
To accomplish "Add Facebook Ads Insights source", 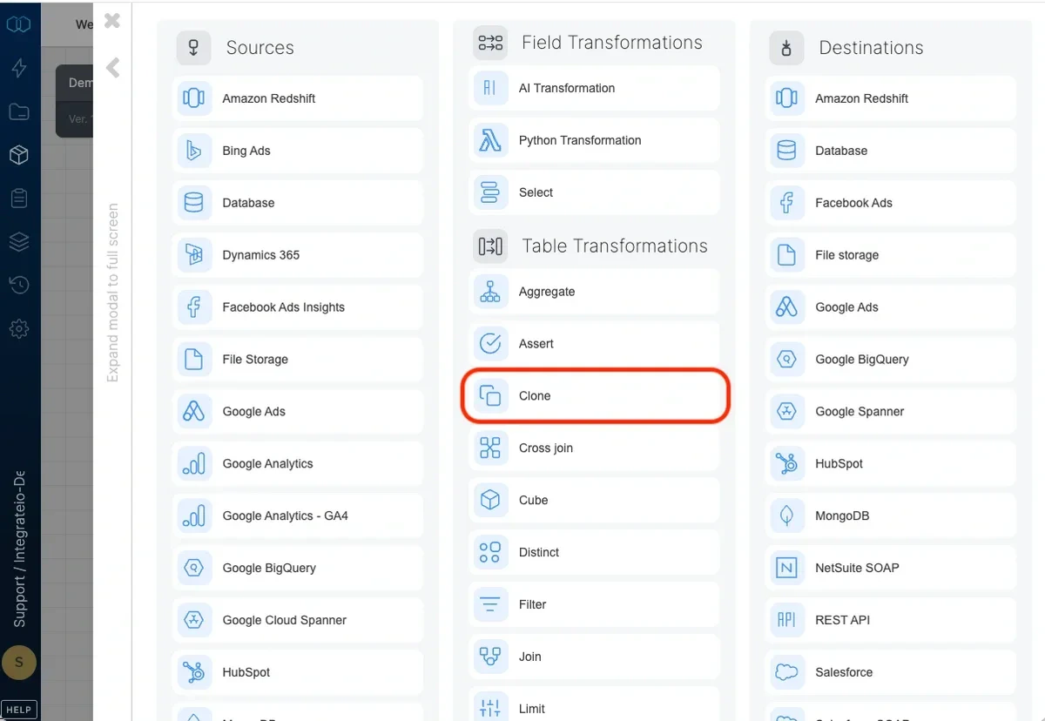I will (x=298, y=307).
